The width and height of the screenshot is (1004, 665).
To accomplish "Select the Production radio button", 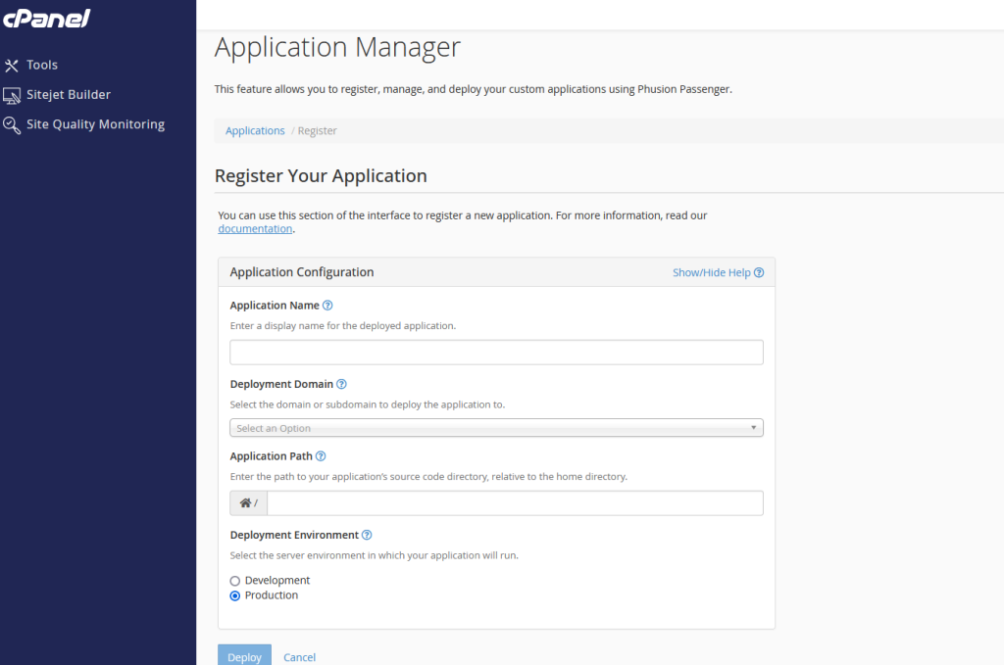I will (235, 595).
